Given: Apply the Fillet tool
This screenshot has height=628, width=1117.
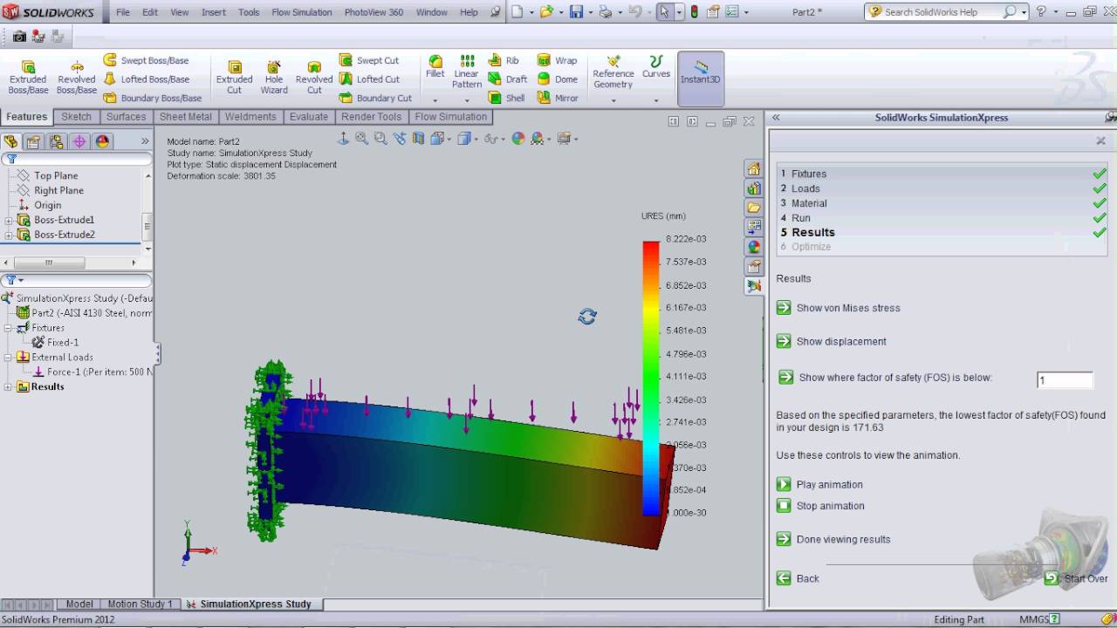Looking at the screenshot, I should pyautogui.click(x=435, y=66).
